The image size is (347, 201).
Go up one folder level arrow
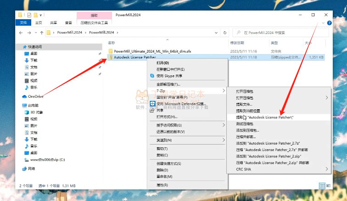pos(42,33)
